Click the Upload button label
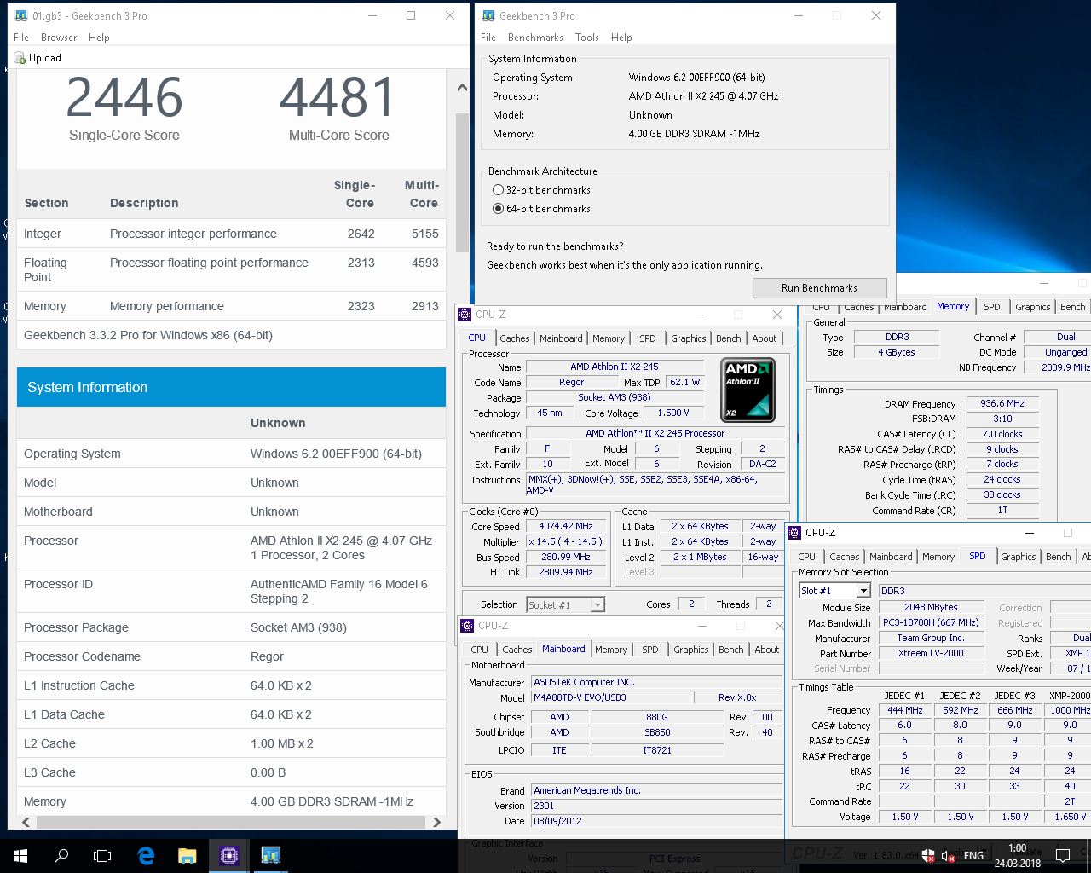1091x873 pixels. click(45, 58)
